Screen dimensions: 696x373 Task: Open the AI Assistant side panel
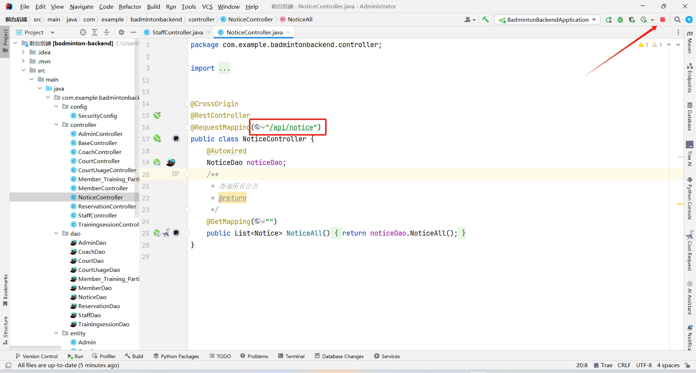[690, 298]
